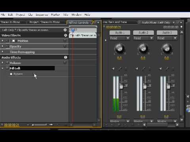190x142 pixels.
Task: Open the Edit menu
Action: click(x=10, y=15)
